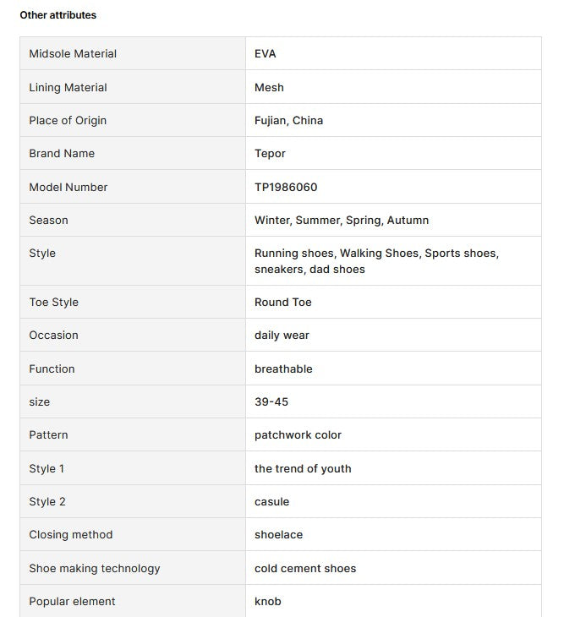Click the Mesh lining material value

coord(269,87)
